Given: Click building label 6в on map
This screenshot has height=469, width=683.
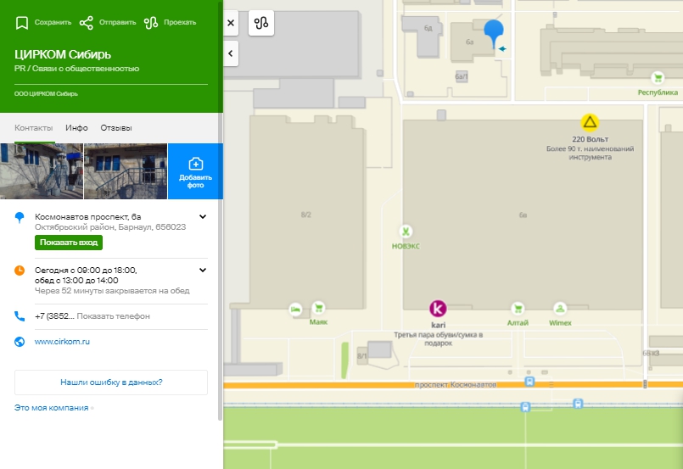Looking at the screenshot, I should click(x=523, y=215).
